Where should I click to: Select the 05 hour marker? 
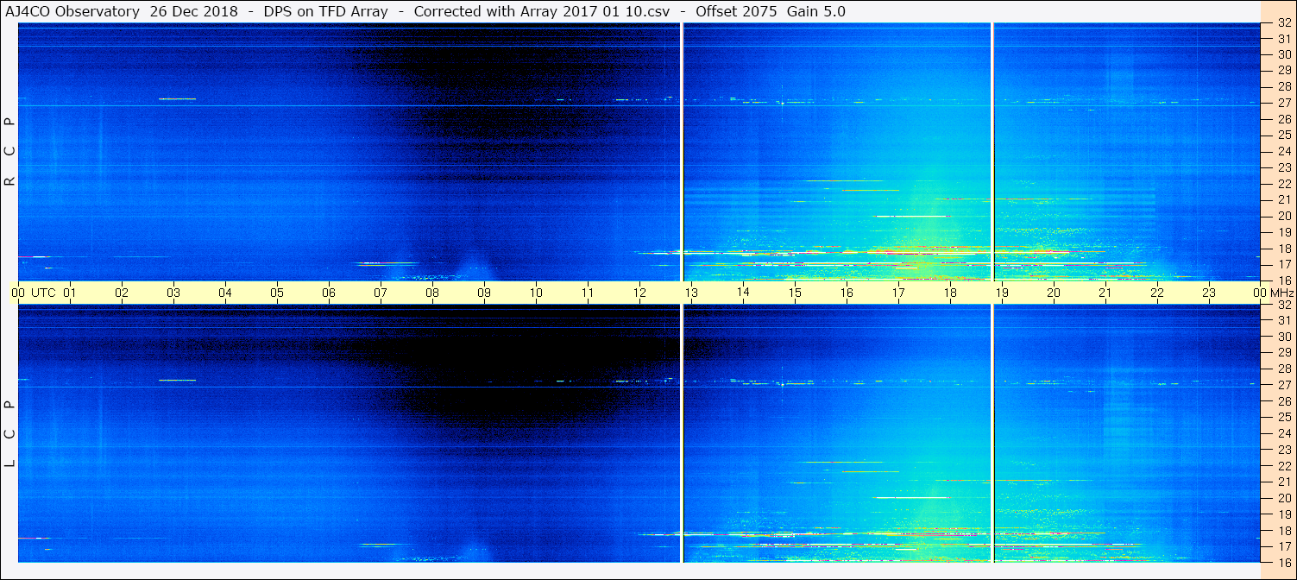[277, 293]
